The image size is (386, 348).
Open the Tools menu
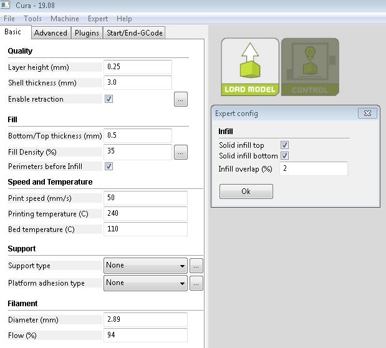32,19
